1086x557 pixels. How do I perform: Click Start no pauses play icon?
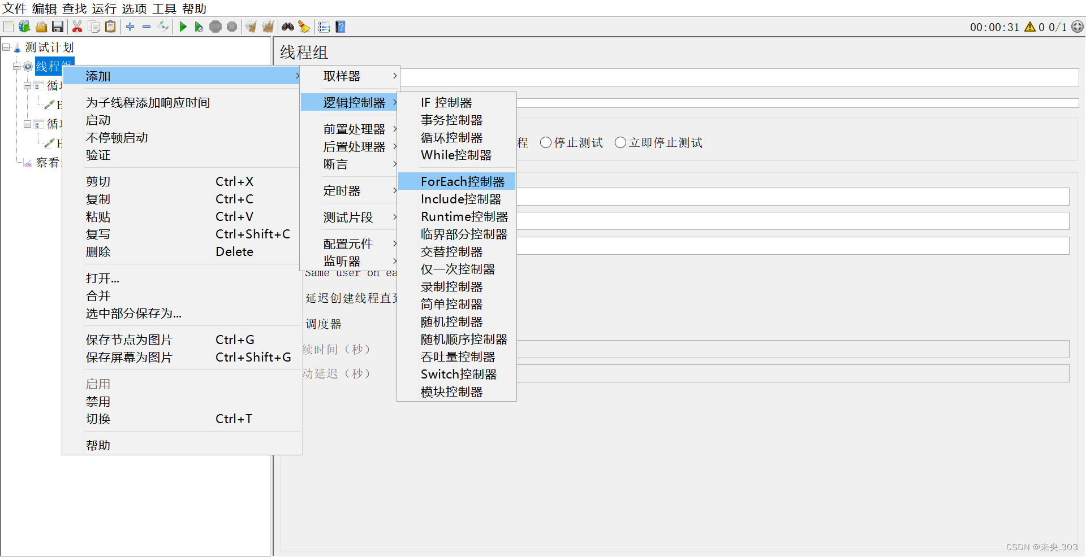[199, 27]
